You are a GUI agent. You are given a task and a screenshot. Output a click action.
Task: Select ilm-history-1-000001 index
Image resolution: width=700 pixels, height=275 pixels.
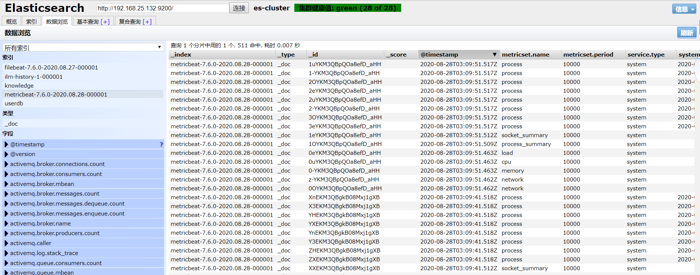[83, 77]
